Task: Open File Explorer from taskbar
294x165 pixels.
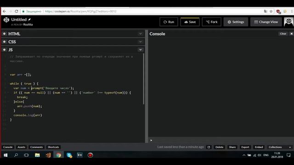Action: pos(37,155)
